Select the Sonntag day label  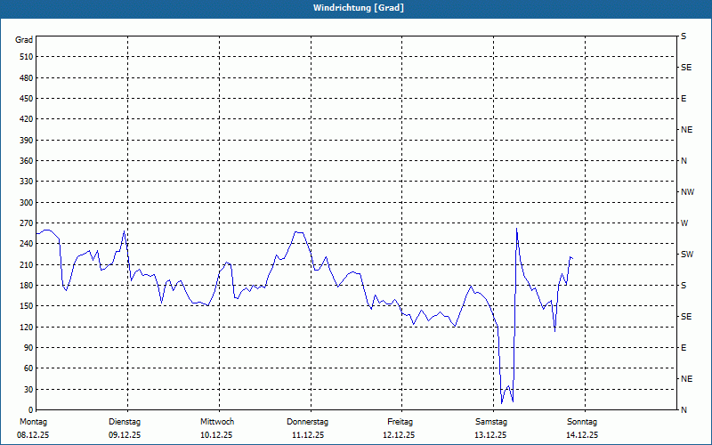tap(583, 421)
